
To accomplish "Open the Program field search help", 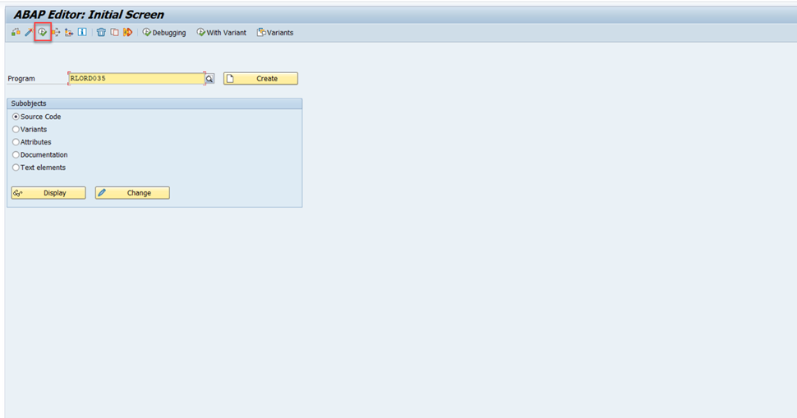I will tap(210, 79).
